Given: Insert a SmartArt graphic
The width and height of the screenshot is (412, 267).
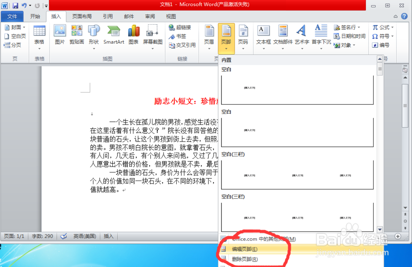Looking at the screenshot, I should coord(113,35).
